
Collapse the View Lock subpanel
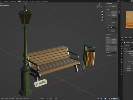tap(107, 25)
